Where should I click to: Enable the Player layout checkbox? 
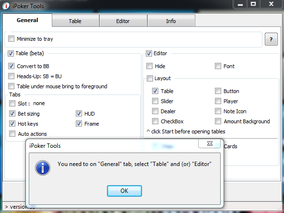[x=218, y=101]
